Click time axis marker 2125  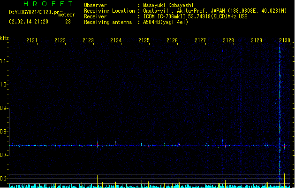(144, 40)
